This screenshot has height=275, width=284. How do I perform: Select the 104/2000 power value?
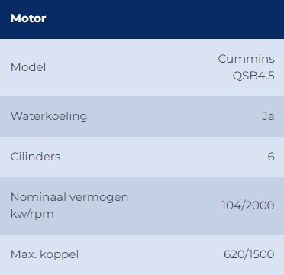[248, 205]
